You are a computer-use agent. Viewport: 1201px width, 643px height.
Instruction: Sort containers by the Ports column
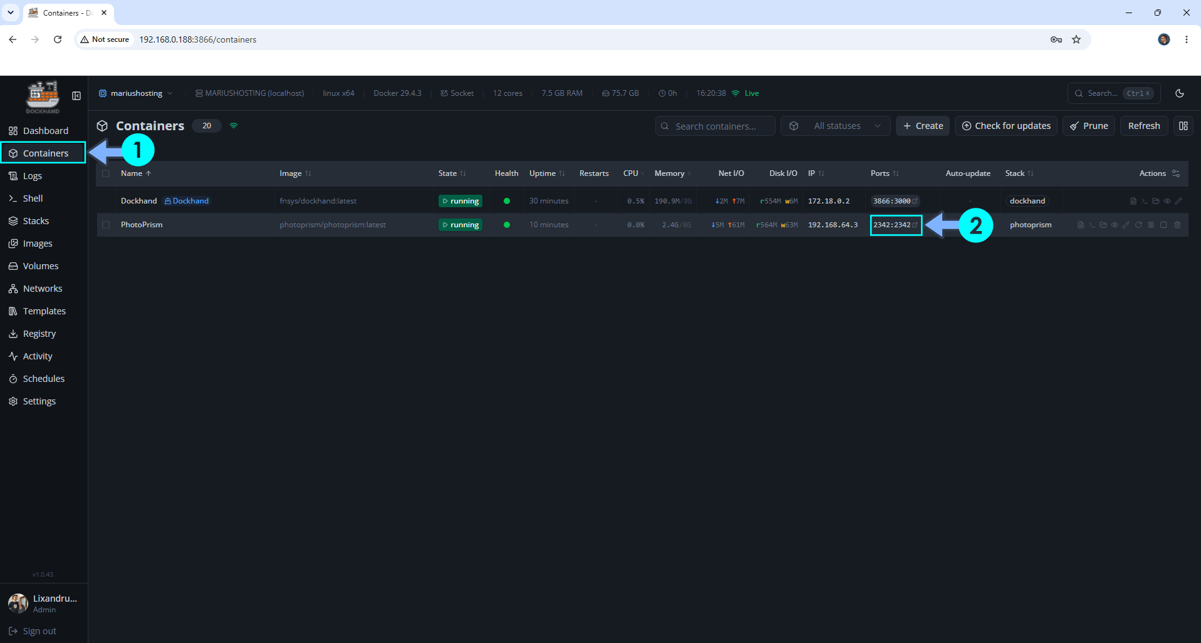click(885, 173)
